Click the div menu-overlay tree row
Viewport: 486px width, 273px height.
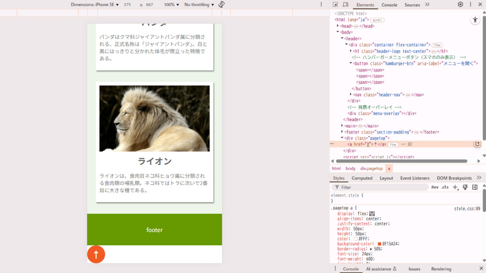(x=382, y=113)
